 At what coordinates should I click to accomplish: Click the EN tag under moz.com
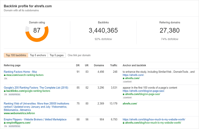pyautogui.click(x=5, y=79)
